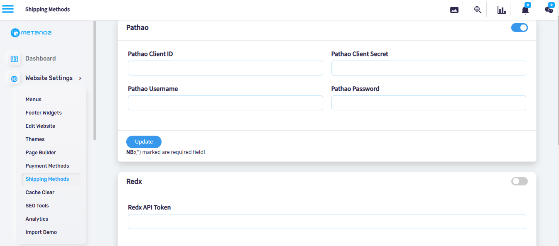Enable the Redx shipping toggle
This screenshot has height=246, width=559.
520,181
